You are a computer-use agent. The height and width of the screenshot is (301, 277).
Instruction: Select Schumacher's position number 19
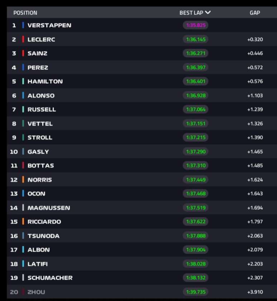tap(14, 278)
